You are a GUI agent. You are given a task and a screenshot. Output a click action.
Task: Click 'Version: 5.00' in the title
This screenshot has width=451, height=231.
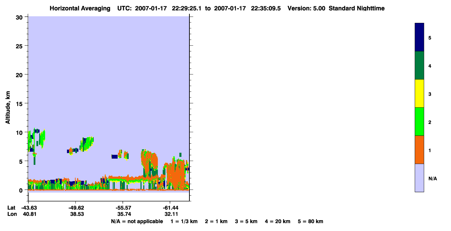pyautogui.click(x=306, y=8)
